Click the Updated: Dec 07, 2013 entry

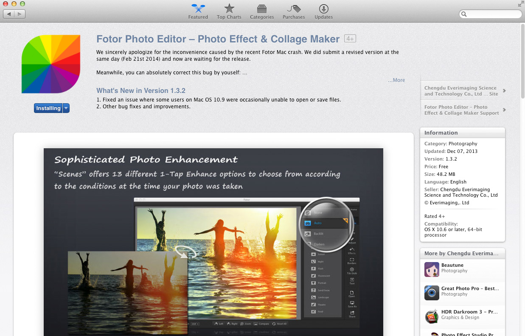tap(451, 151)
